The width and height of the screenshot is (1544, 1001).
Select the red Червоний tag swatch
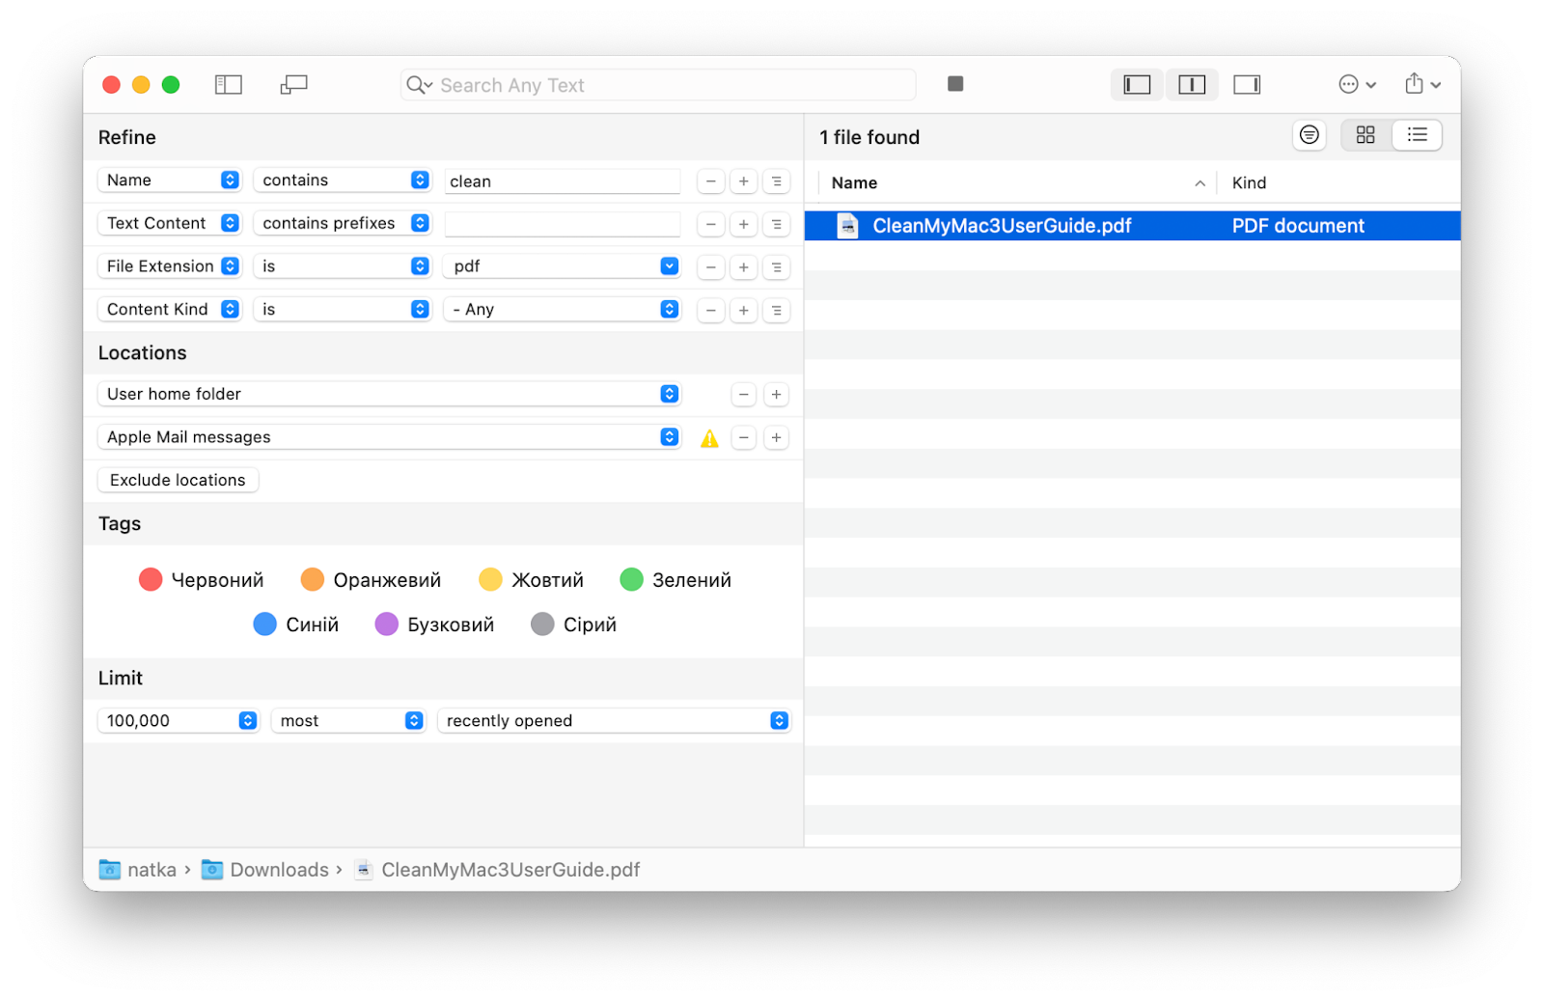click(x=151, y=579)
